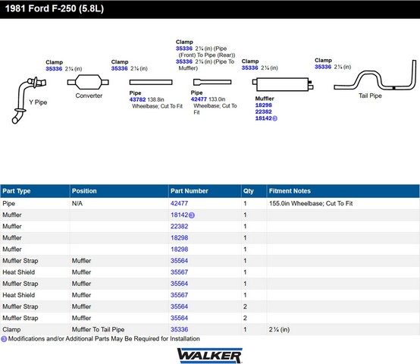Click the pipe drawing above part 43782
The image size is (420, 364).
(x=151, y=82)
